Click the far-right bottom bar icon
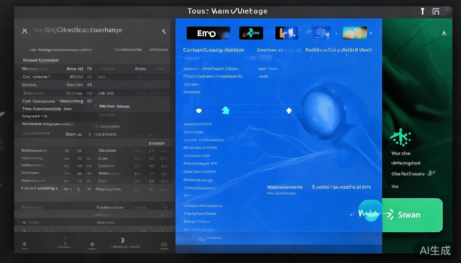 click(164, 245)
